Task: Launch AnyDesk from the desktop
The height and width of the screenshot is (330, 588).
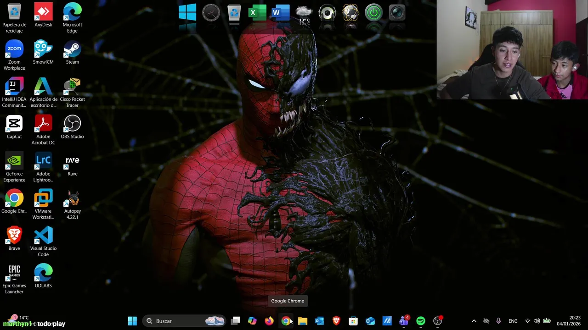Action: point(43,15)
